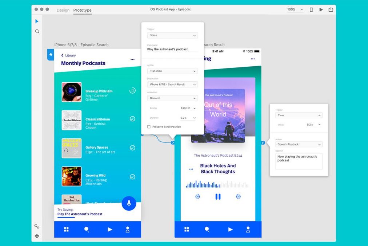Click the search icon in Episodic Search artboard
This screenshot has height=246, width=368.
pos(87,230)
